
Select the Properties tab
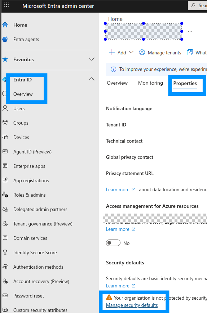[185, 84]
